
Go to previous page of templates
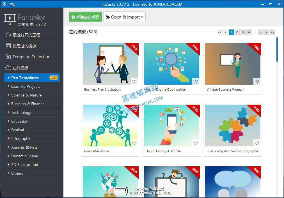pyautogui.click(x=225, y=32)
